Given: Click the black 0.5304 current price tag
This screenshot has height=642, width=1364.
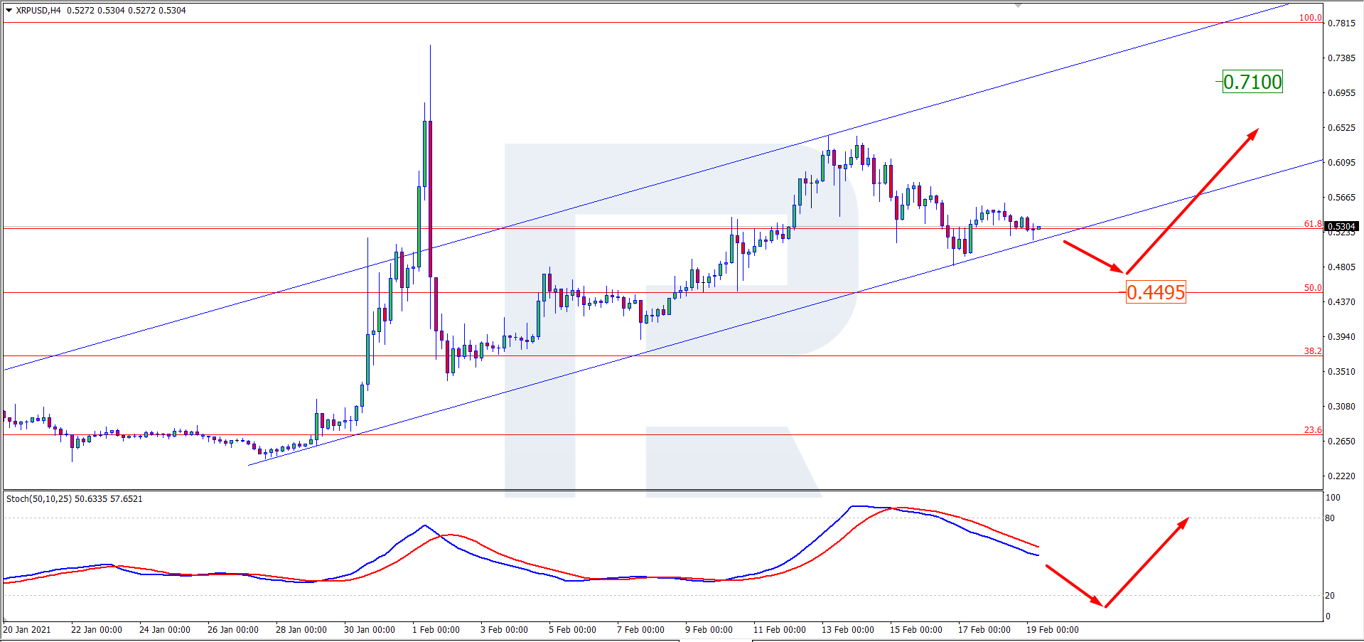Looking at the screenshot, I should pyautogui.click(x=1342, y=227).
